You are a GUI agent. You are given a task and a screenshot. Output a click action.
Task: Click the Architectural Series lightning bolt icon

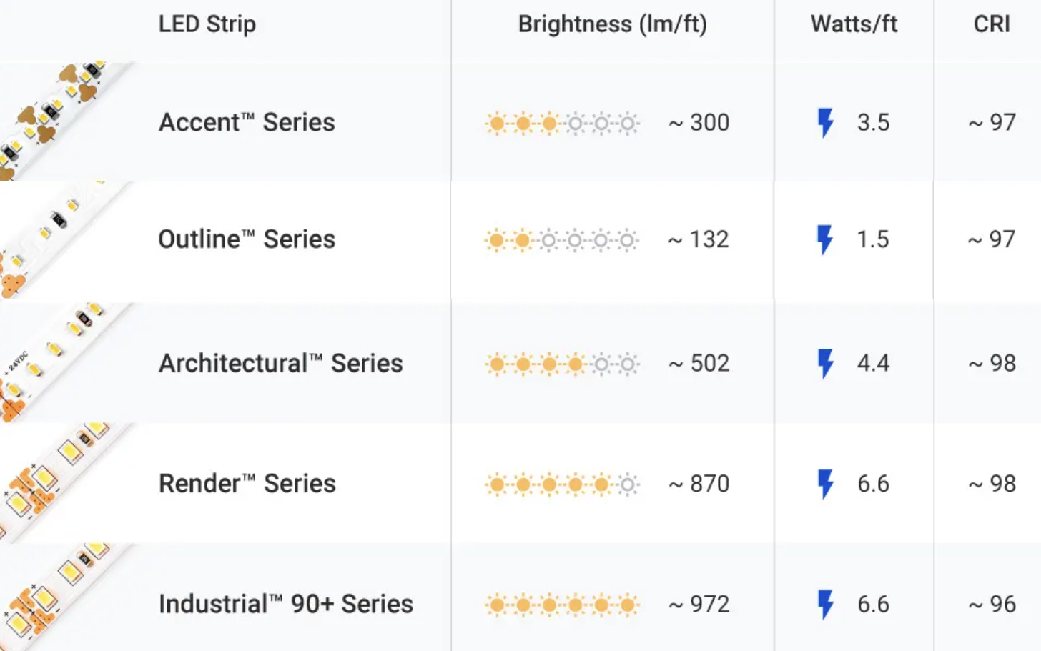[826, 364]
